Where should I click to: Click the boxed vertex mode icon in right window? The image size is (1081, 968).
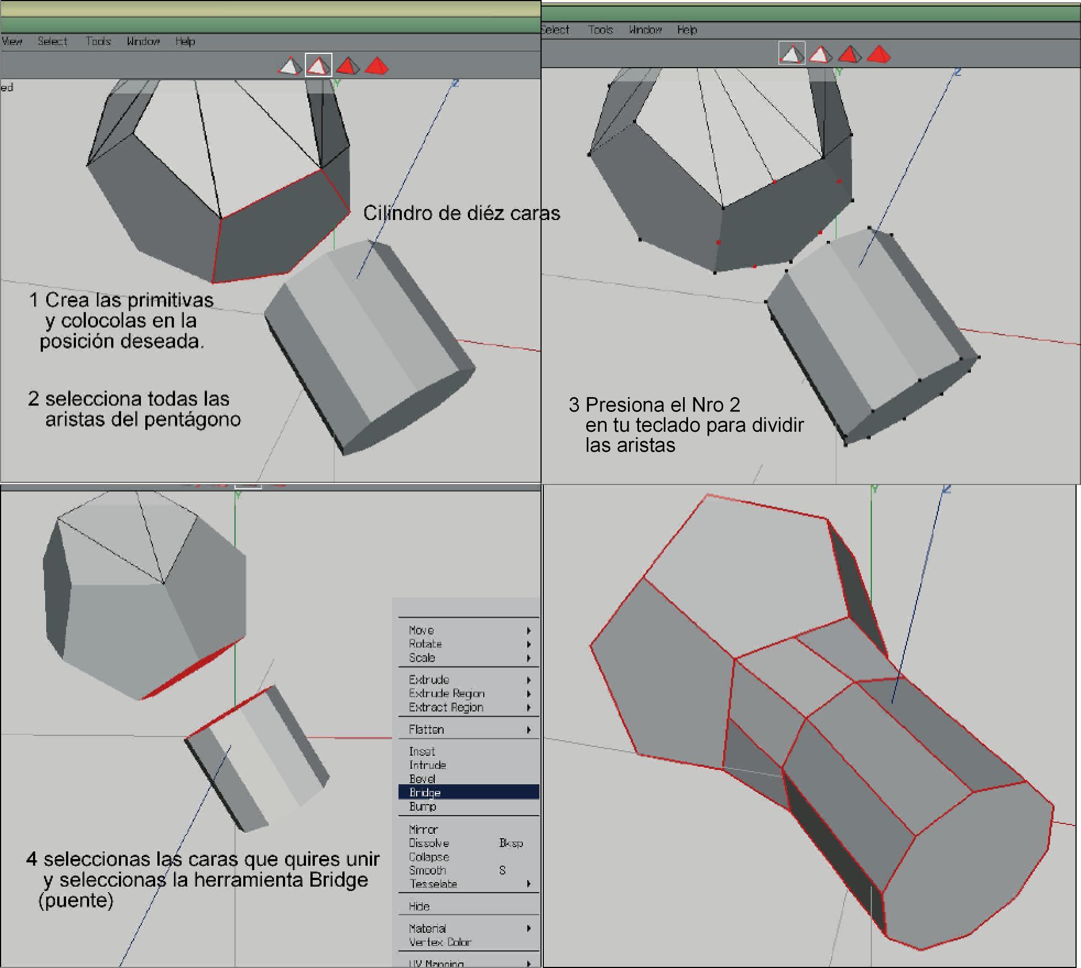tap(791, 54)
